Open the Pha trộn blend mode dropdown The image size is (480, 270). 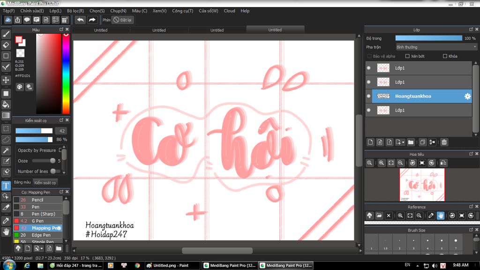[436, 47]
